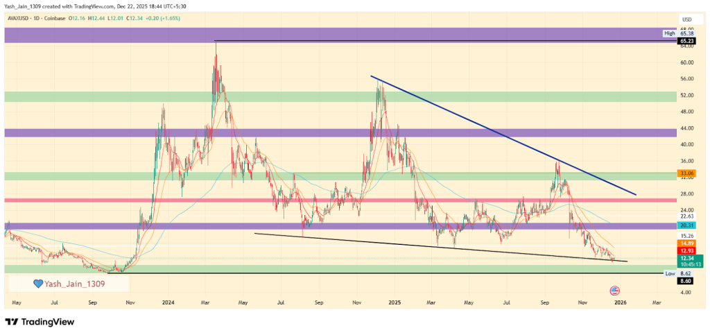Click the red 12.93 moving average tag
Image resolution: width=710 pixels, height=335 pixels.
[686, 250]
